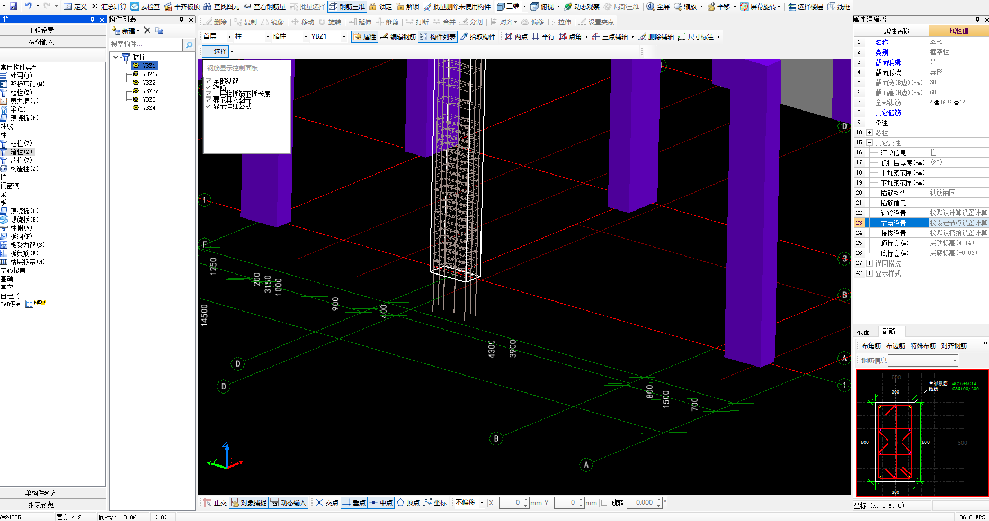Click 选择楼层 select floors
The image size is (989, 521).
806,6
